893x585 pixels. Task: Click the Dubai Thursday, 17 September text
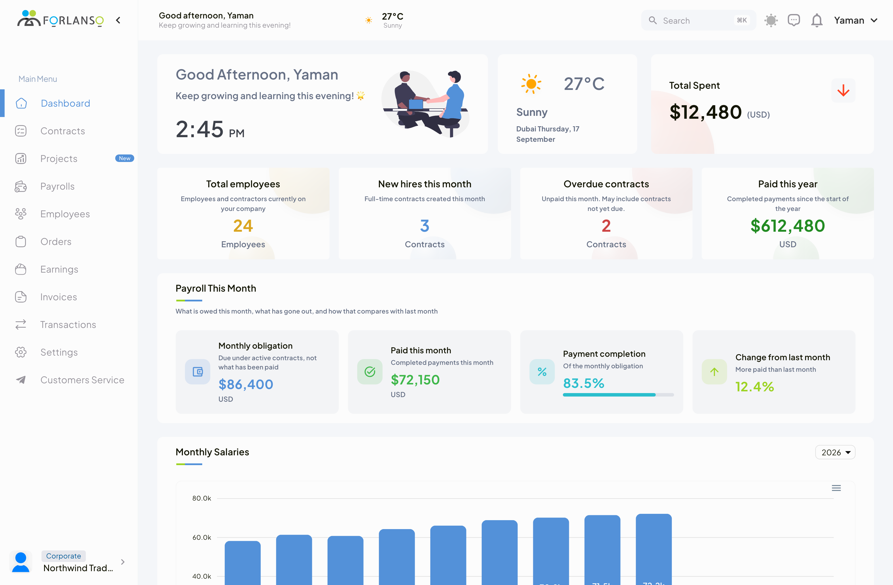click(548, 134)
